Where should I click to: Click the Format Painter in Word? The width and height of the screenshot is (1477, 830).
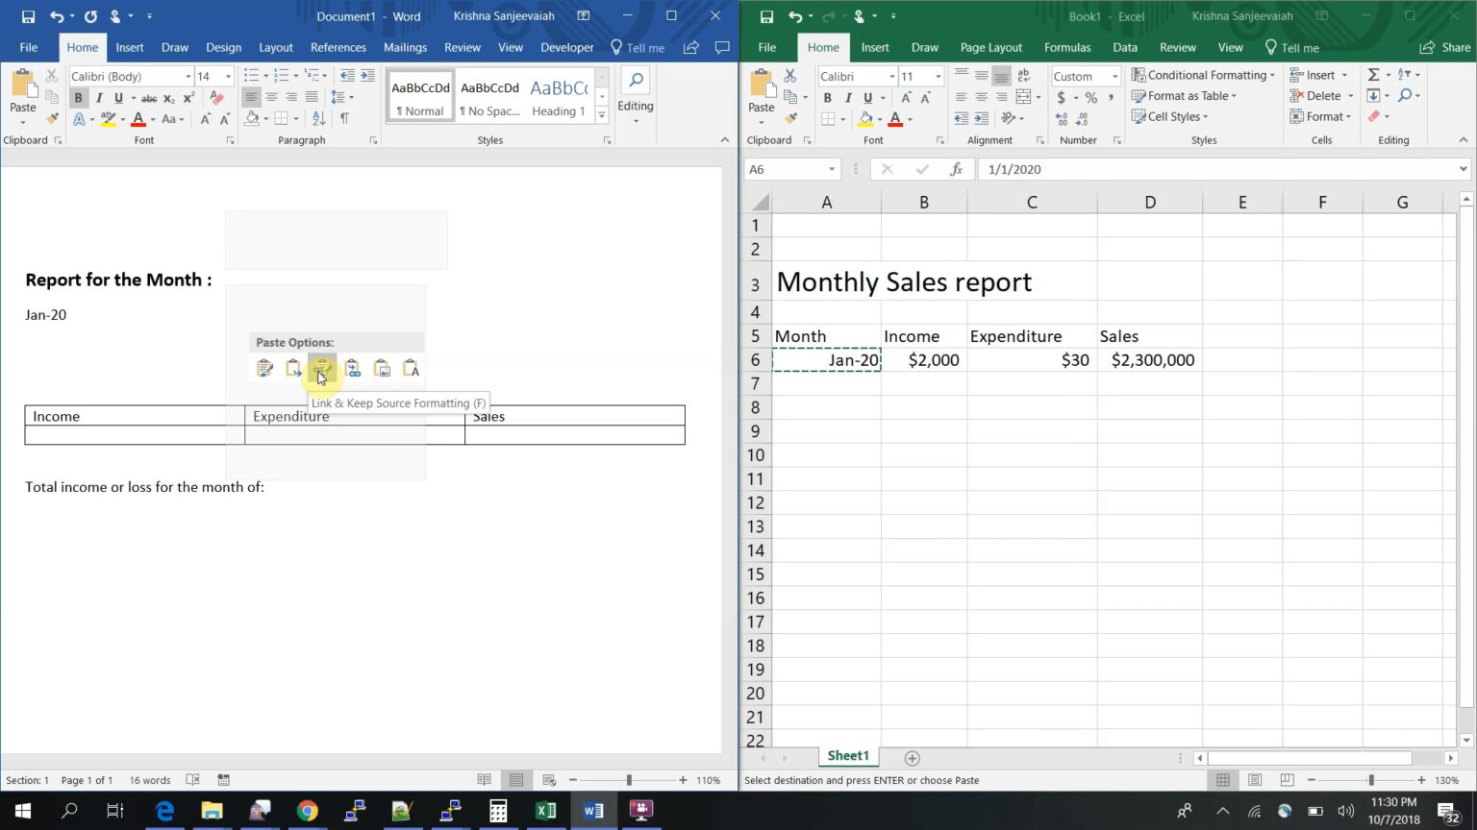[x=53, y=118]
